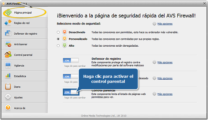Click the Desactivado mode label

point(77,32)
